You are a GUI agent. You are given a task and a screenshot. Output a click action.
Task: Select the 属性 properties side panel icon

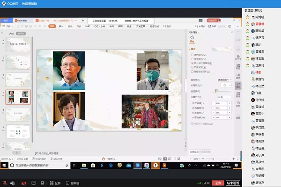coord(238,86)
